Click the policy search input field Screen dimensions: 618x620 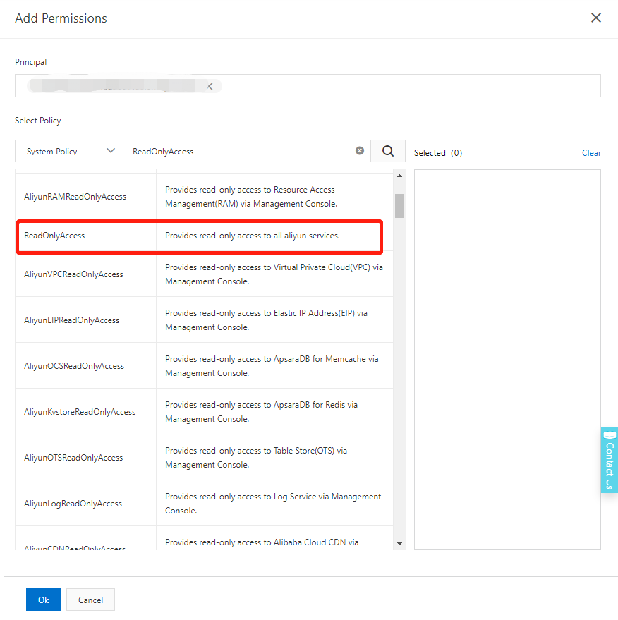click(x=240, y=151)
